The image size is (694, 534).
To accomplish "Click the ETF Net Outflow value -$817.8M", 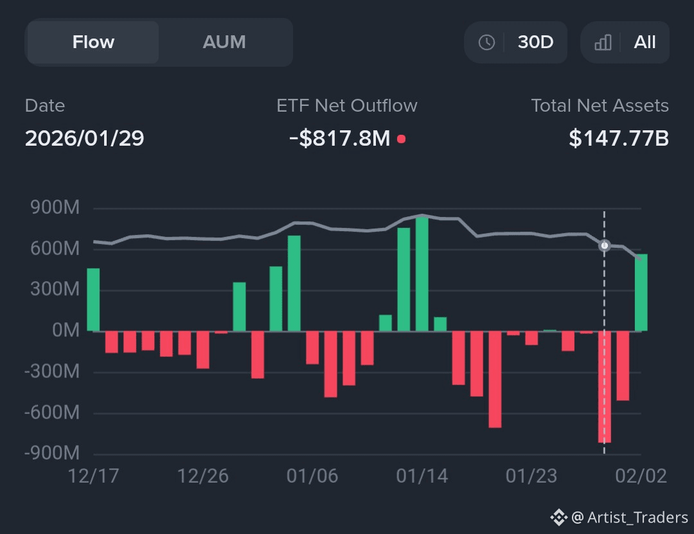I will pyautogui.click(x=340, y=138).
